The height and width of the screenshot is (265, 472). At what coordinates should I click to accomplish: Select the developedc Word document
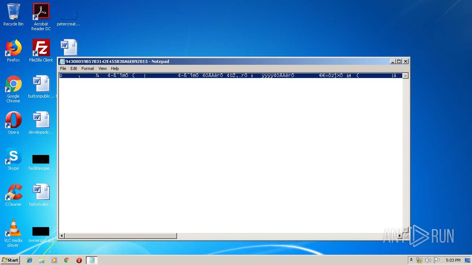tap(41, 123)
